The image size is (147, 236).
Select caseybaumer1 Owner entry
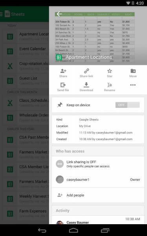point(98,180)
